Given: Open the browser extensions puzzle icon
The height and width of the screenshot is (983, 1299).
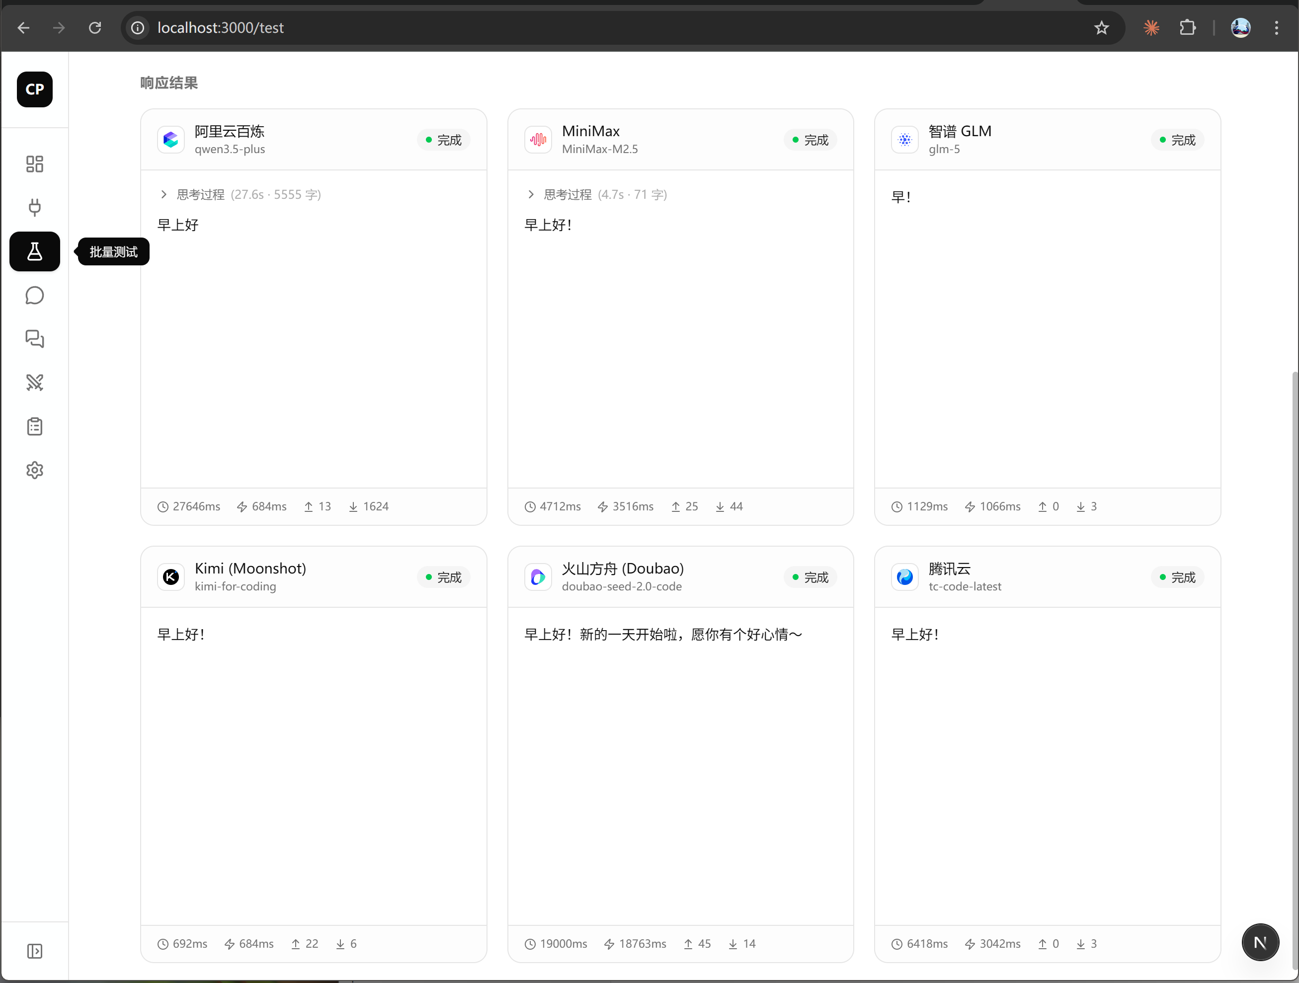Looking at the screenshot, I should pos(1187,28).
